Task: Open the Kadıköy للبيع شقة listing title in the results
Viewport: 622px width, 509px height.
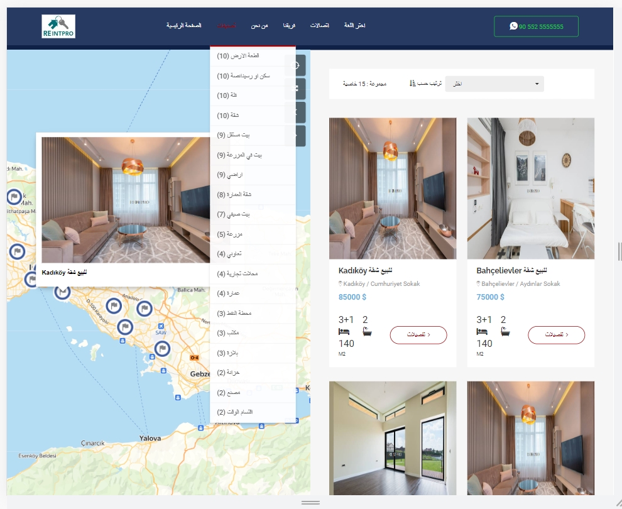Action: [365, 271]
